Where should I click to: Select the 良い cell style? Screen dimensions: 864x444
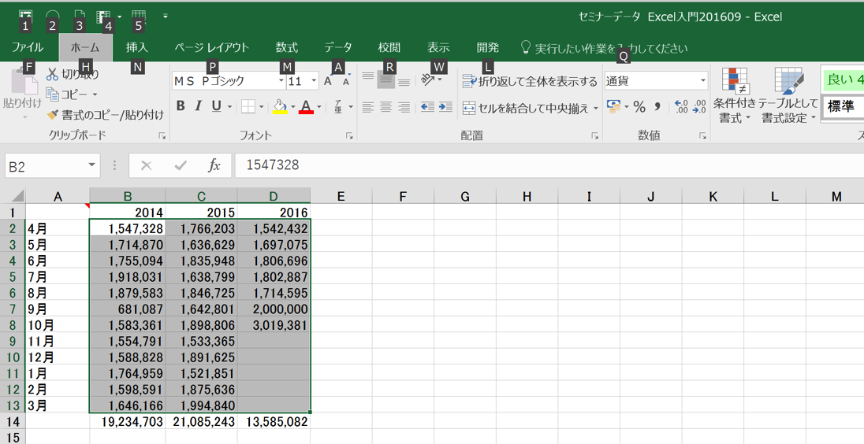point(842,80)
